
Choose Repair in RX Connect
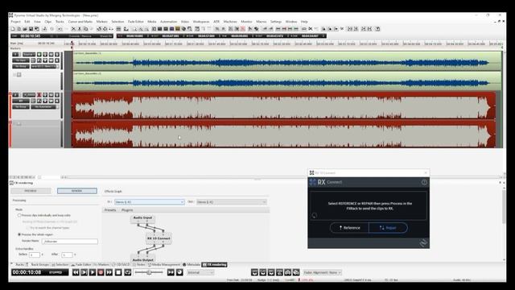(x=388, y=227)
